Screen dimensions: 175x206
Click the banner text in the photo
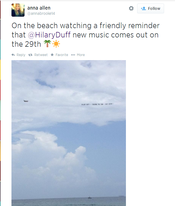tap(97, 104)
